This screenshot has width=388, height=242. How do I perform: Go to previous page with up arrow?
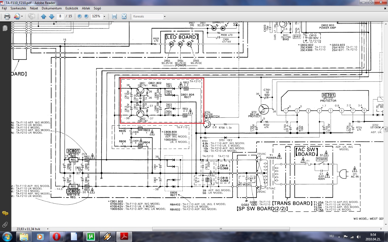44,16
